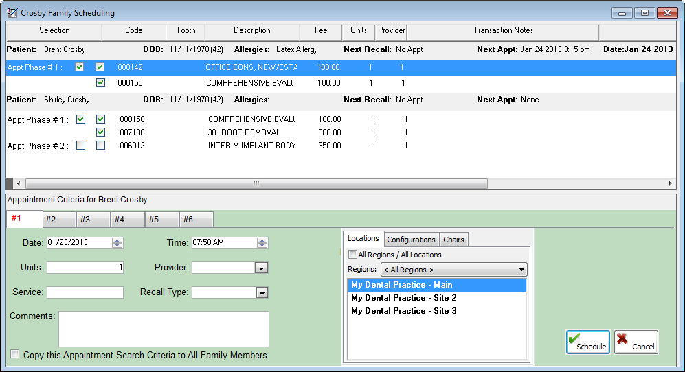685x372 pixels.
Task: Select My Dental Practice - Main location
Action: pyautogui.click(x=437, y=285)
